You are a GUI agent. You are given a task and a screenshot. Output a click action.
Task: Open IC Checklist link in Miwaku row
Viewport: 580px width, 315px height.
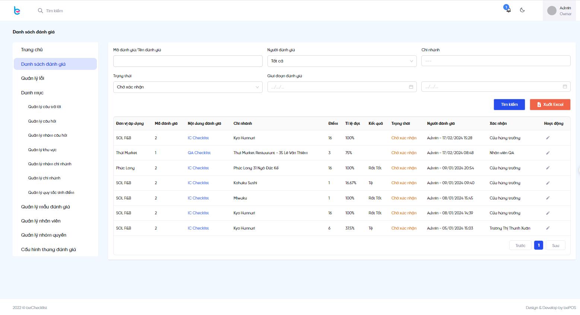198,198
